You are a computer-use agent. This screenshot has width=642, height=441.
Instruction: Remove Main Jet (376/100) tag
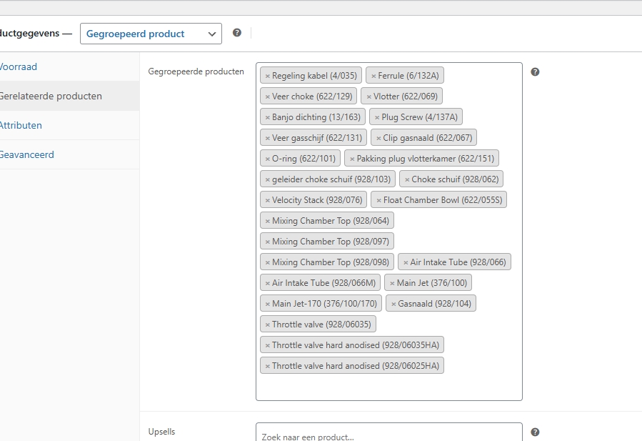click(x=392, y=283)
